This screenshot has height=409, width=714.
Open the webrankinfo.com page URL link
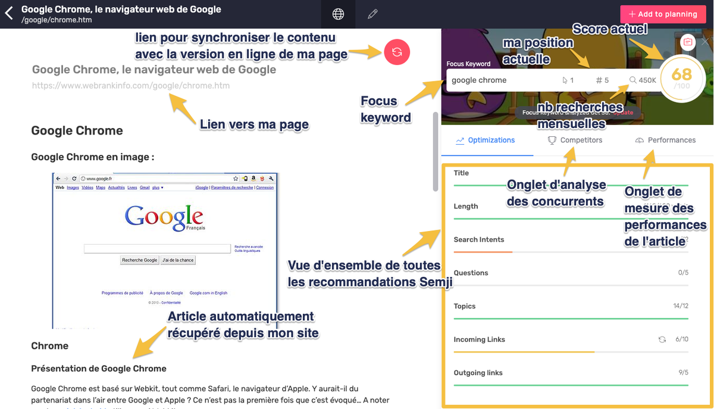[131, 86]
